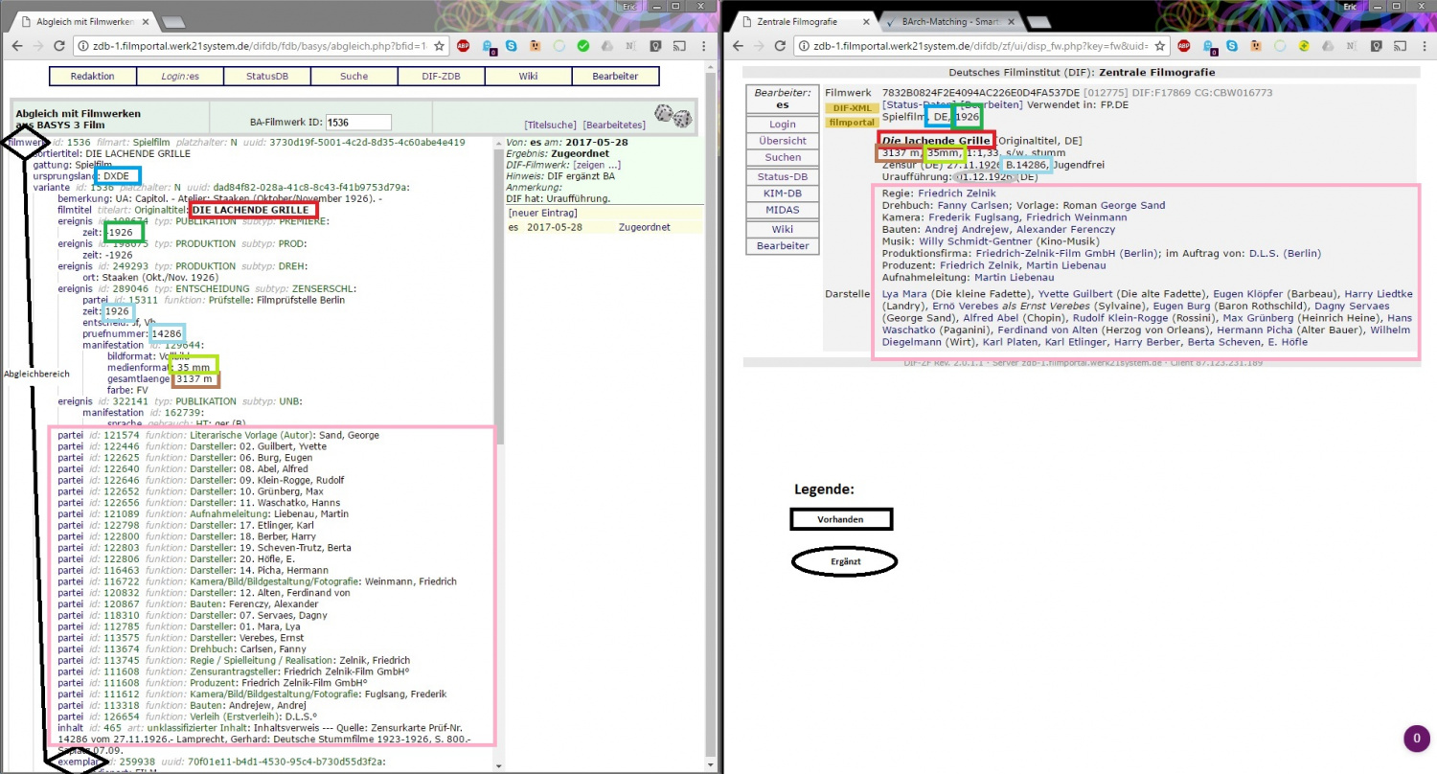
Task: Click Login in the Filmografie sidebar
Action: (x=783, y=125)
